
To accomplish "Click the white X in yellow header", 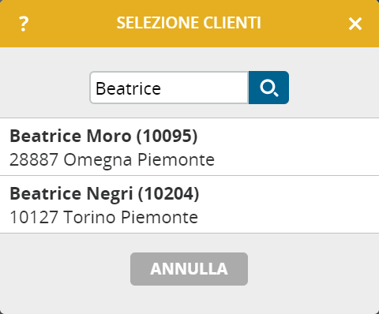I will [355, 24].
